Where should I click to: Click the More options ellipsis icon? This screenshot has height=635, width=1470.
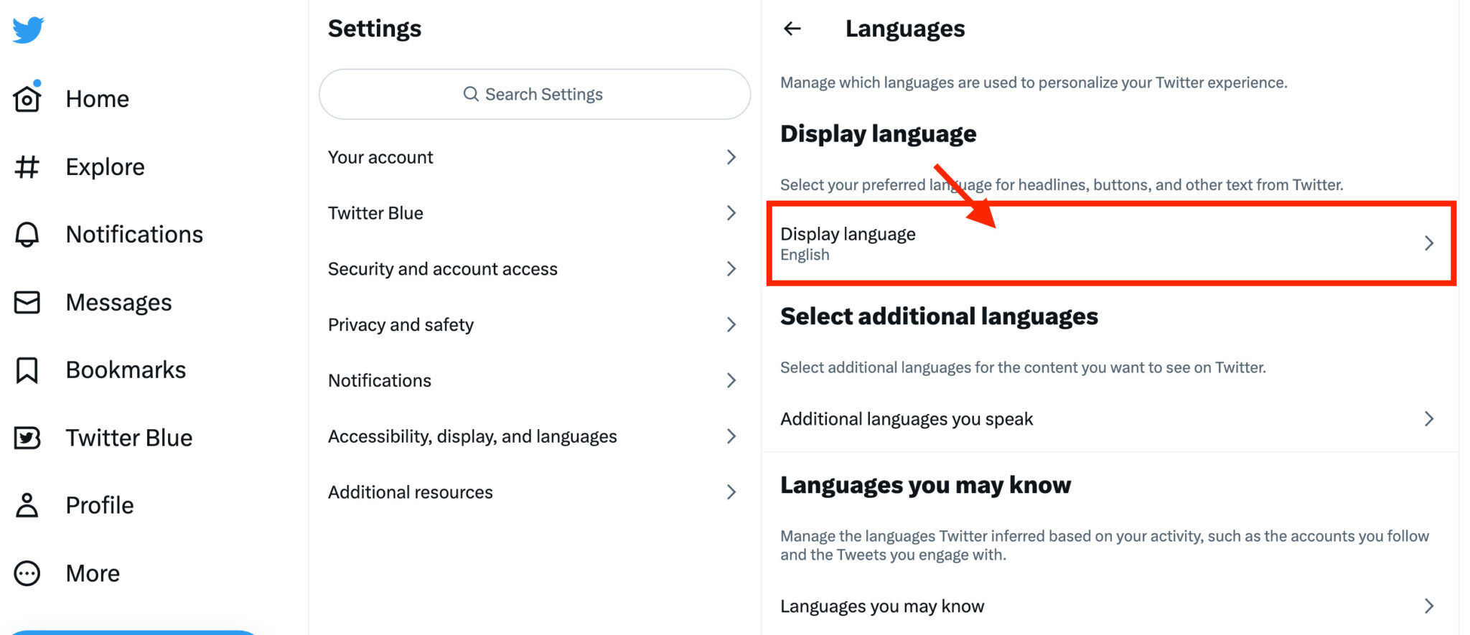pyautogui.click(x=27, y=573)
